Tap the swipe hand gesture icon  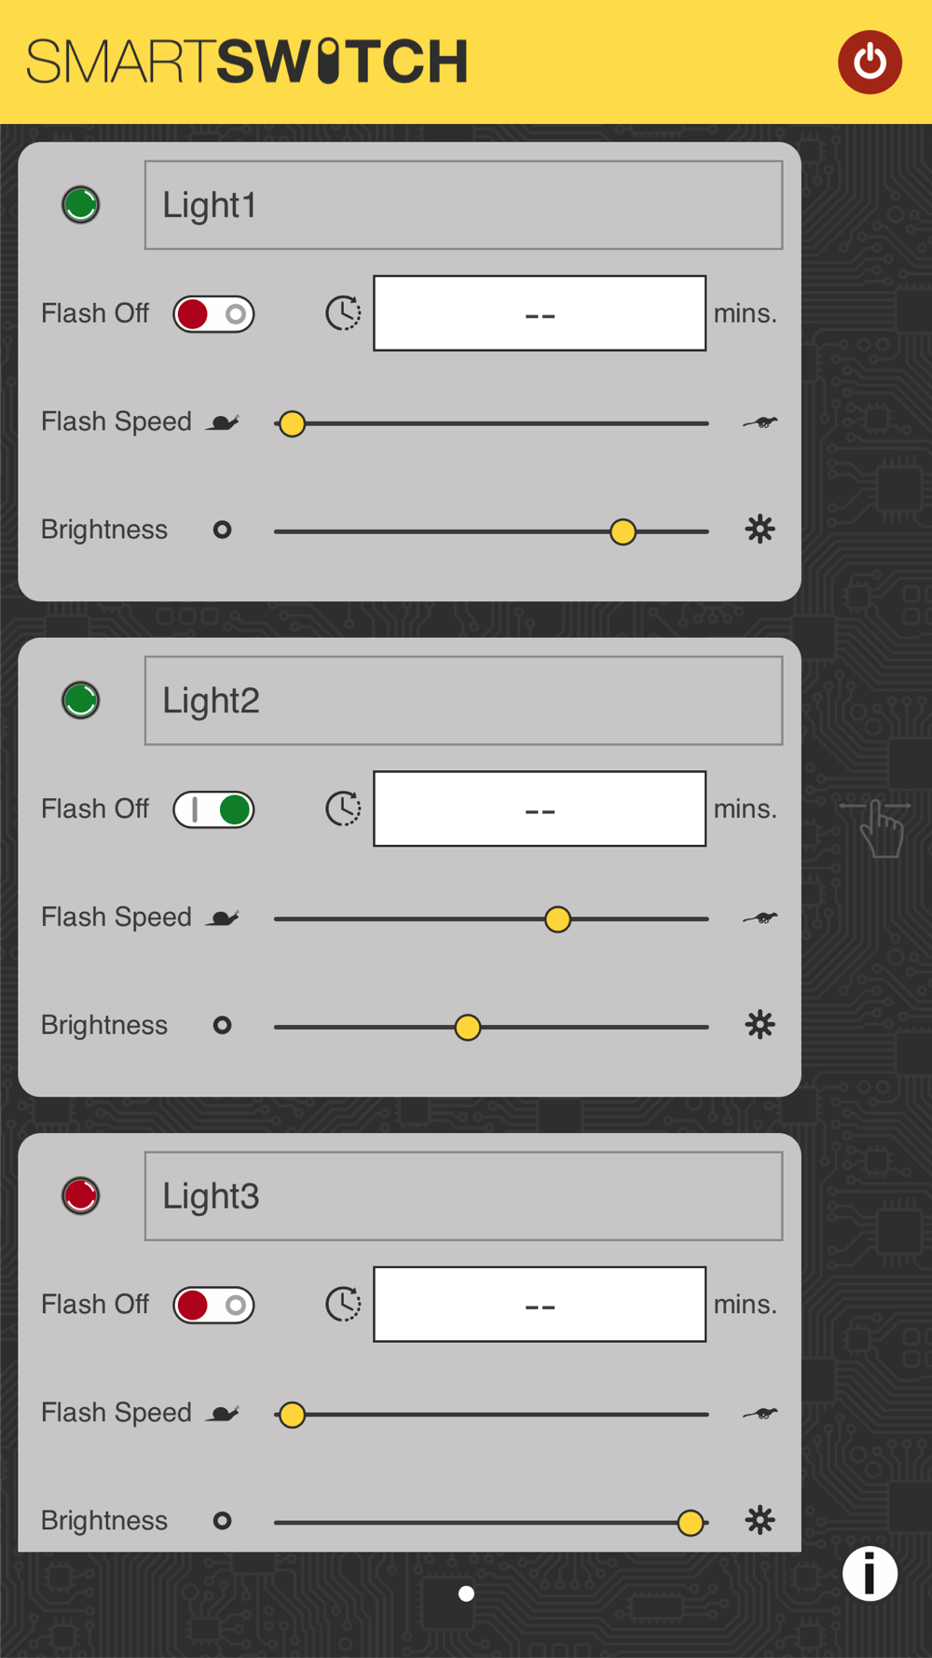click(x=876, y=827)
